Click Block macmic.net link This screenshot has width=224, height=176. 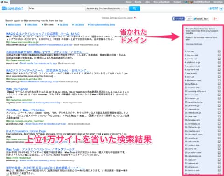point(66,63)
